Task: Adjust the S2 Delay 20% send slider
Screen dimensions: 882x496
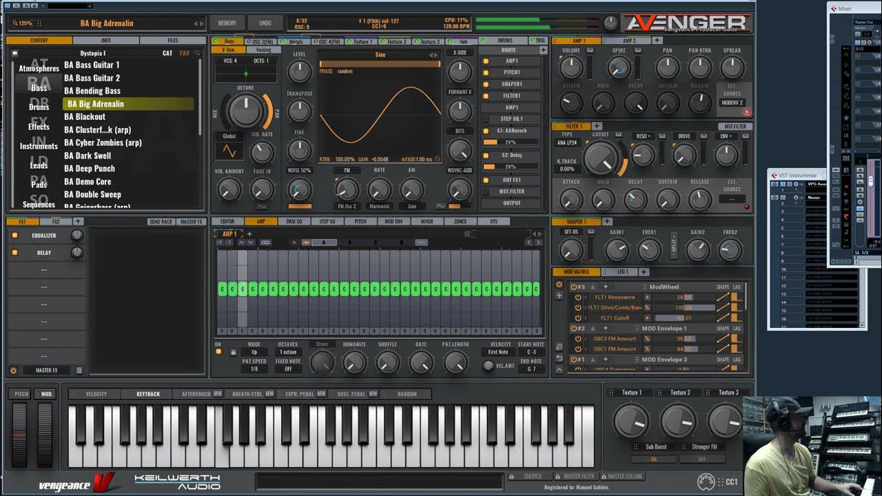Action: click(512, 167)
